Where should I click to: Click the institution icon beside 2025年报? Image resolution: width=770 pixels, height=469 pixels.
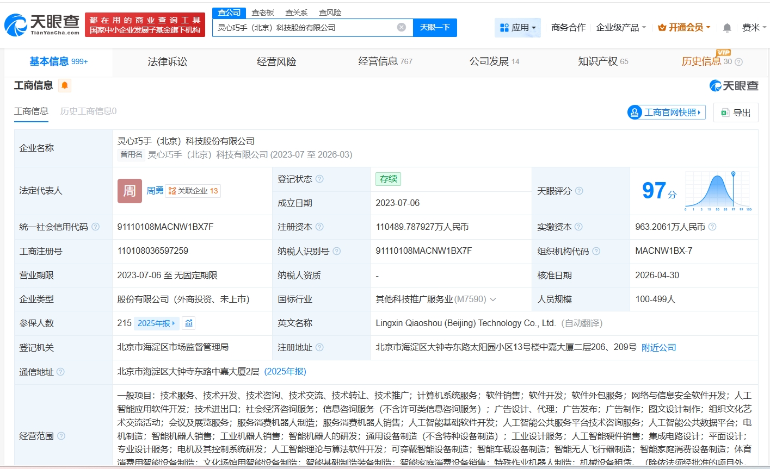pyautogui.click(x=188, y=323)
